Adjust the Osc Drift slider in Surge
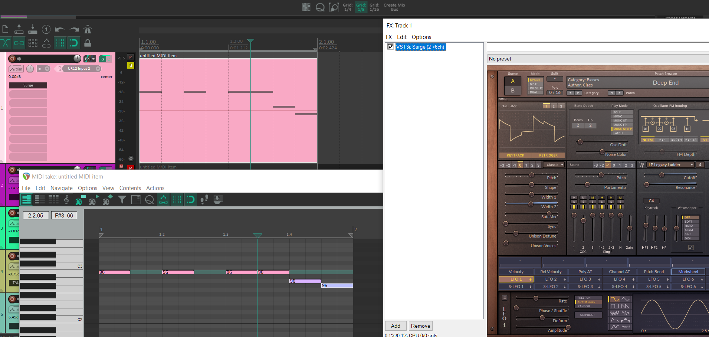The image size is (709, 337). (x=580, y=142)
